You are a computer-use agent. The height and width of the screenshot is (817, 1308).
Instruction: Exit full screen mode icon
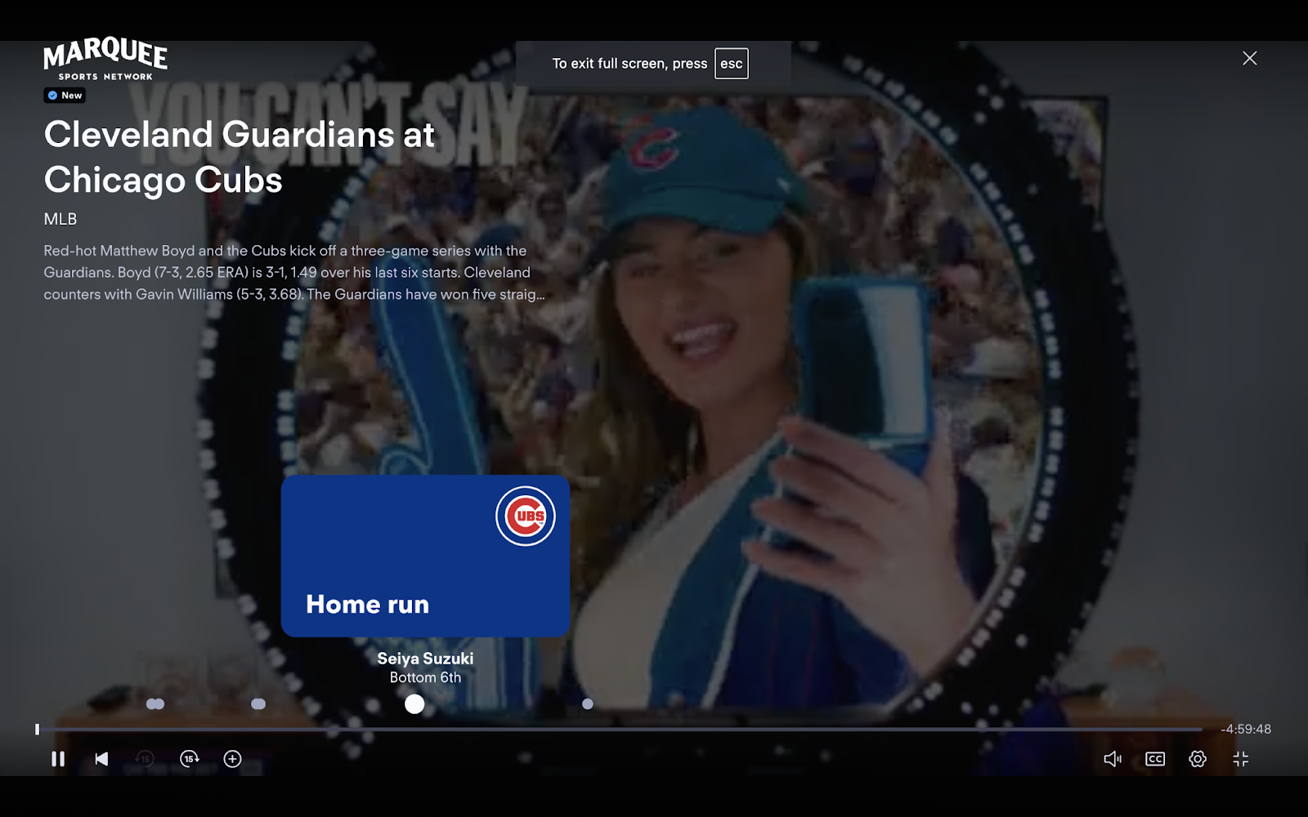coord(1241,759)
